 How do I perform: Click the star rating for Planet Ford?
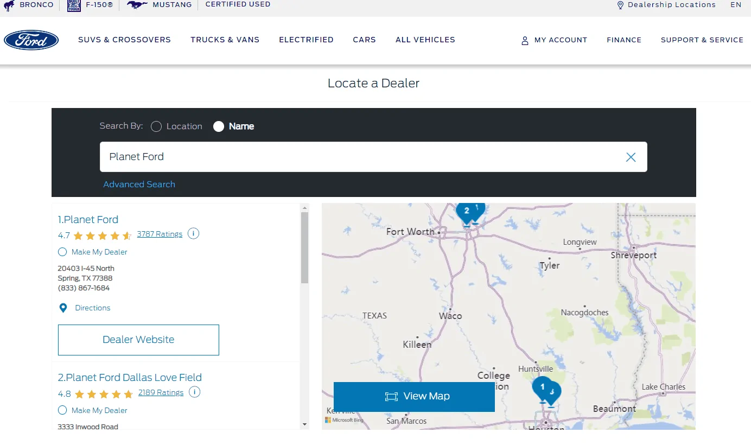coord(103,236)
